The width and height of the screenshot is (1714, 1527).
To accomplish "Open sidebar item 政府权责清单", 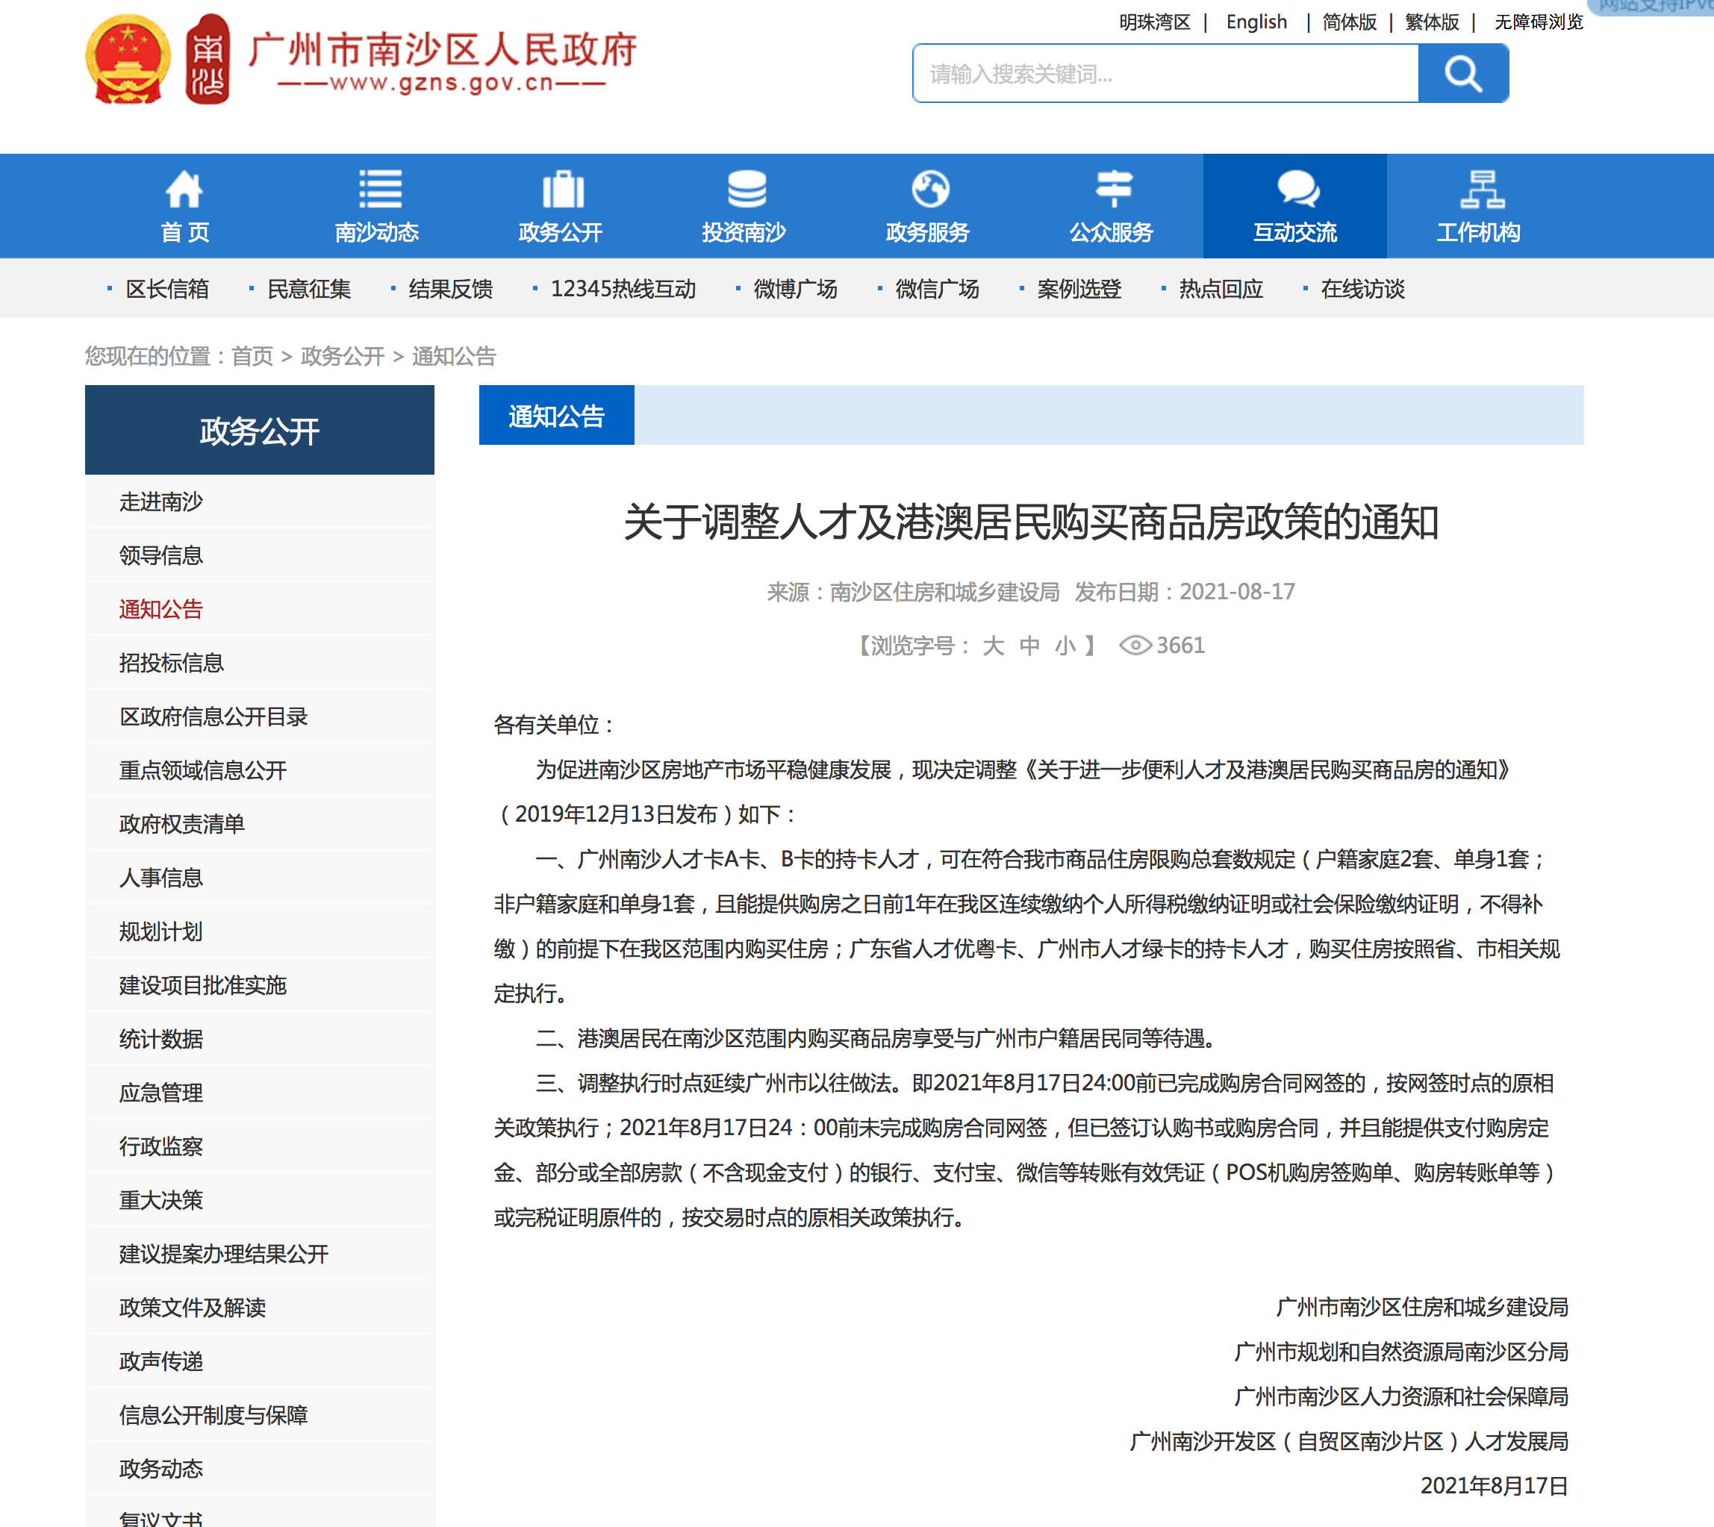I will [x=182, y=824].
